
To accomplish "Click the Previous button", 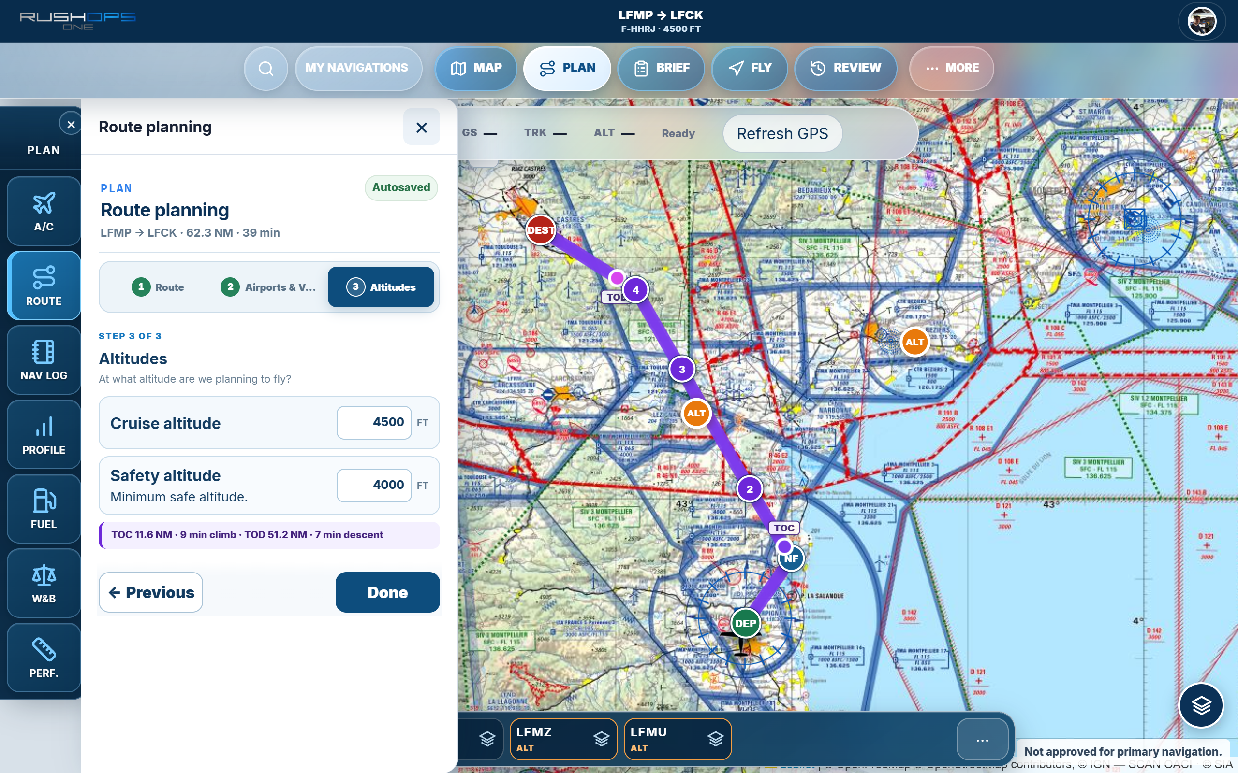I will click(x=151, y=592).
